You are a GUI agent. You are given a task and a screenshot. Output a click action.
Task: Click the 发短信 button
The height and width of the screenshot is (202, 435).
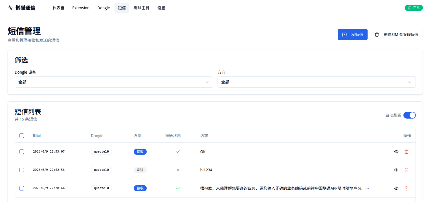pos(353,35)
